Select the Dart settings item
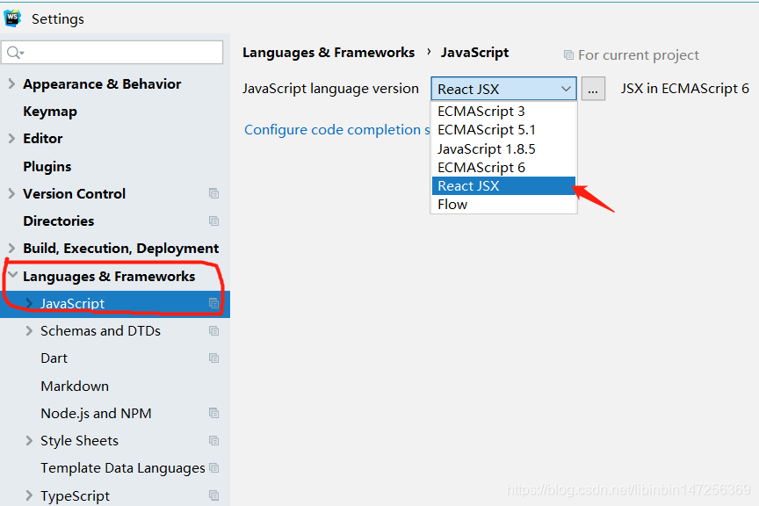The width and height of the screenshot is (759, 506). (x=54, y=358)
